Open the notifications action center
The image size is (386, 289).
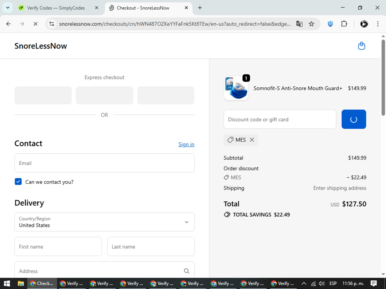[x=374, y=283]
